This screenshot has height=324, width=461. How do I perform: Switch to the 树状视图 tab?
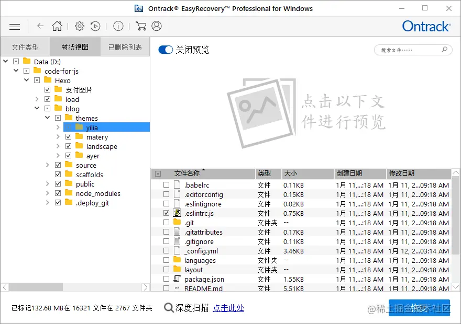75,47
